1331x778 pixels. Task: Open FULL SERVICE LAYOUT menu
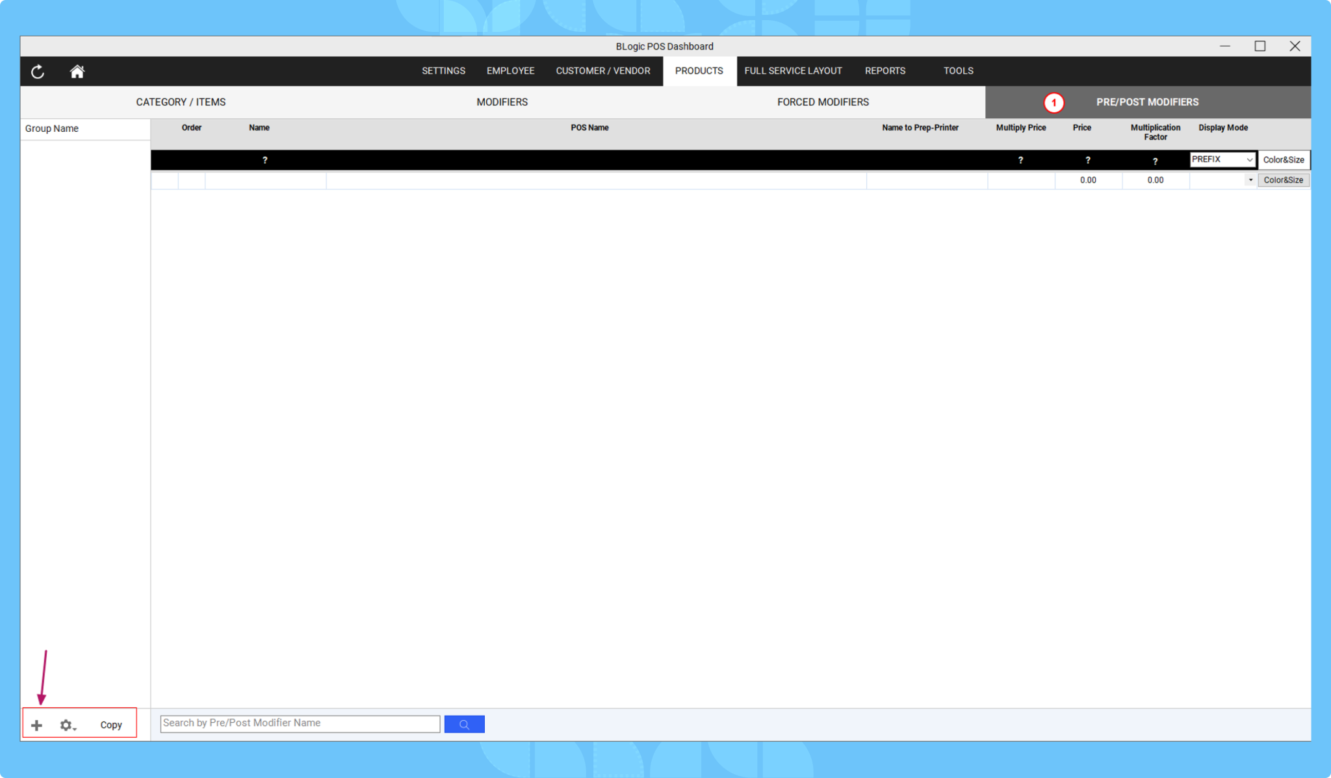(793, 71)
